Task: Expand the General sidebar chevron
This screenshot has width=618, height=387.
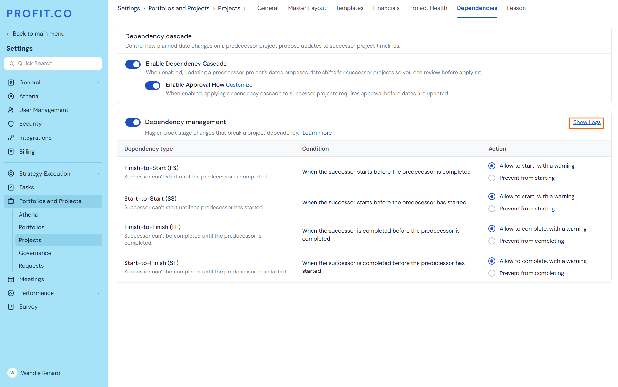Action: [x=98, y=83]
